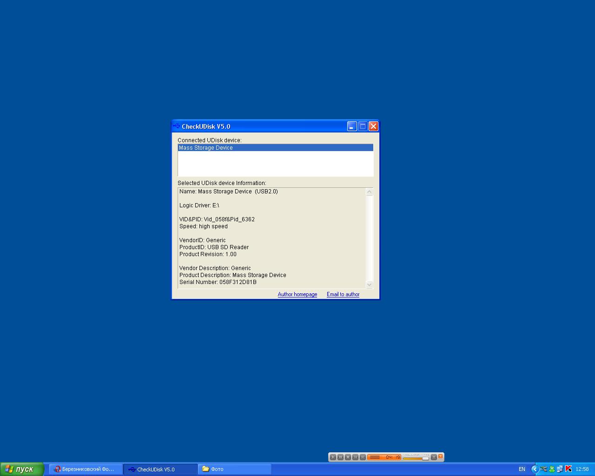
Task: Open the пуск Start menu
Action: coord(21,469)
